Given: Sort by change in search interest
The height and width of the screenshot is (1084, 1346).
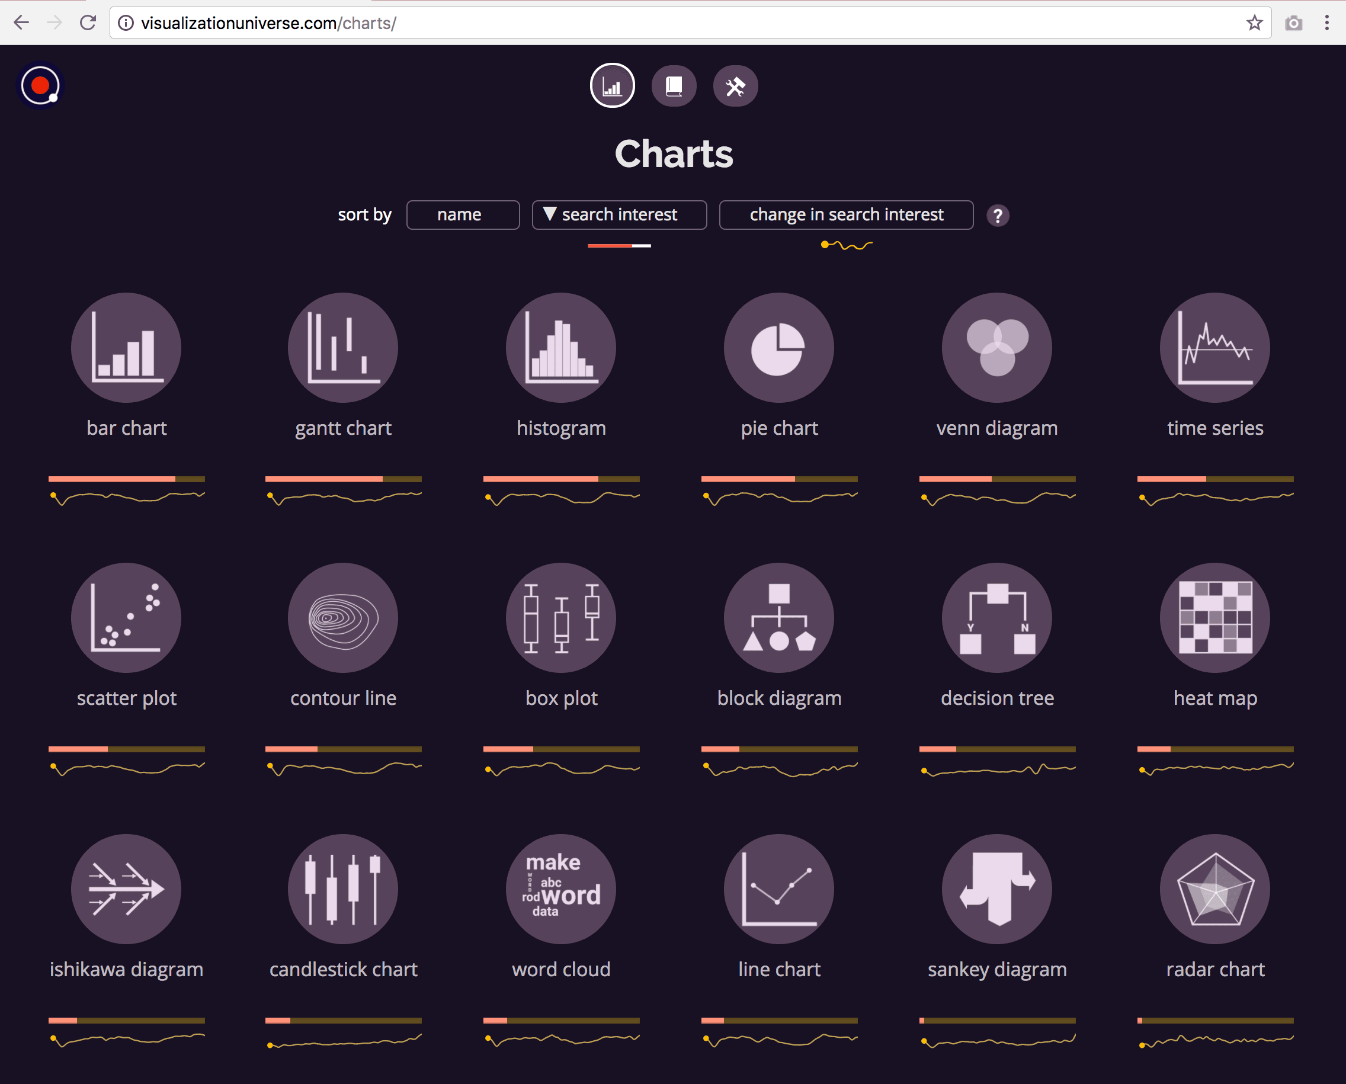Looking at the screenshot, I should point(846,215).
